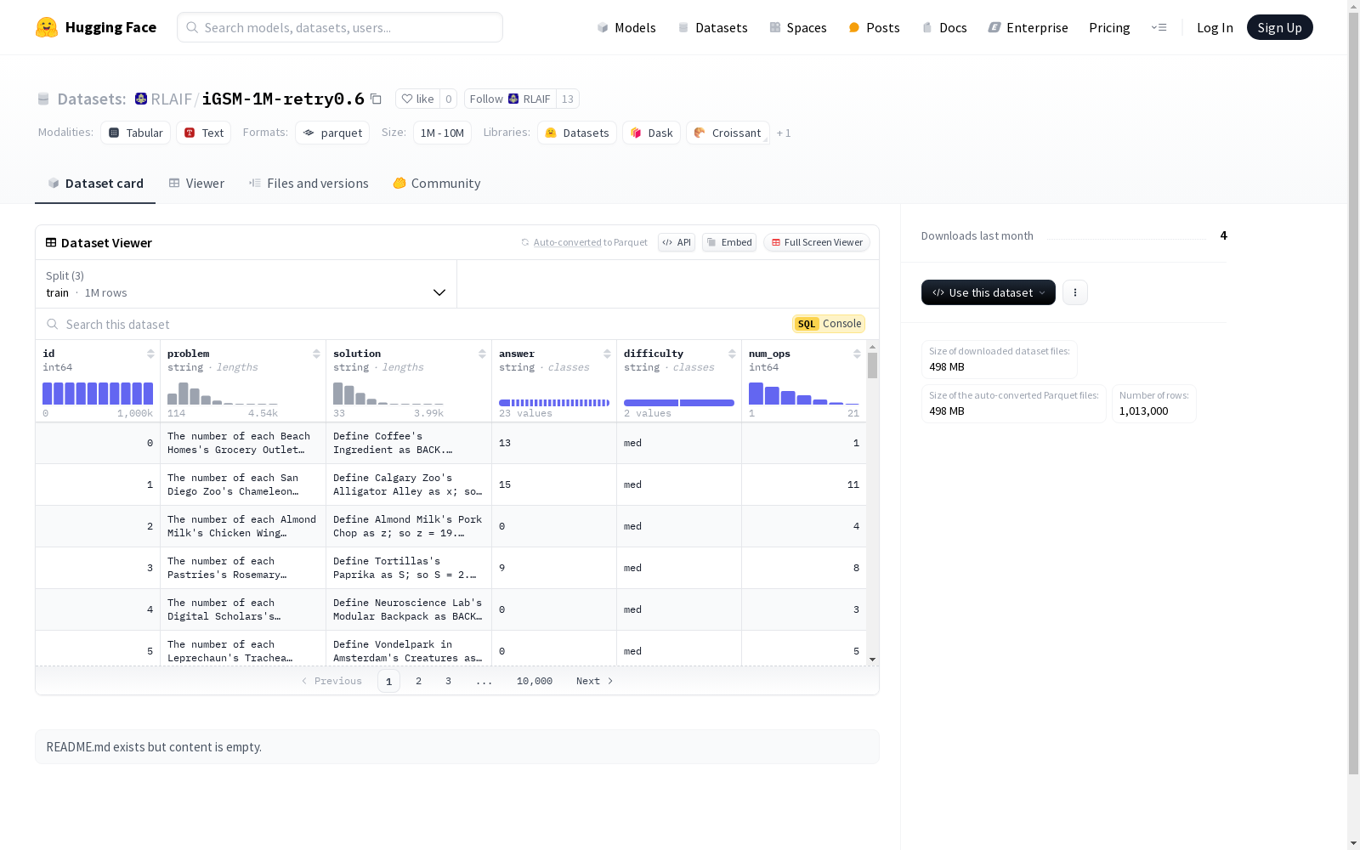1360x850 pixels.
Task: Open the Full Screen Viewer
Action: (817, 242)
